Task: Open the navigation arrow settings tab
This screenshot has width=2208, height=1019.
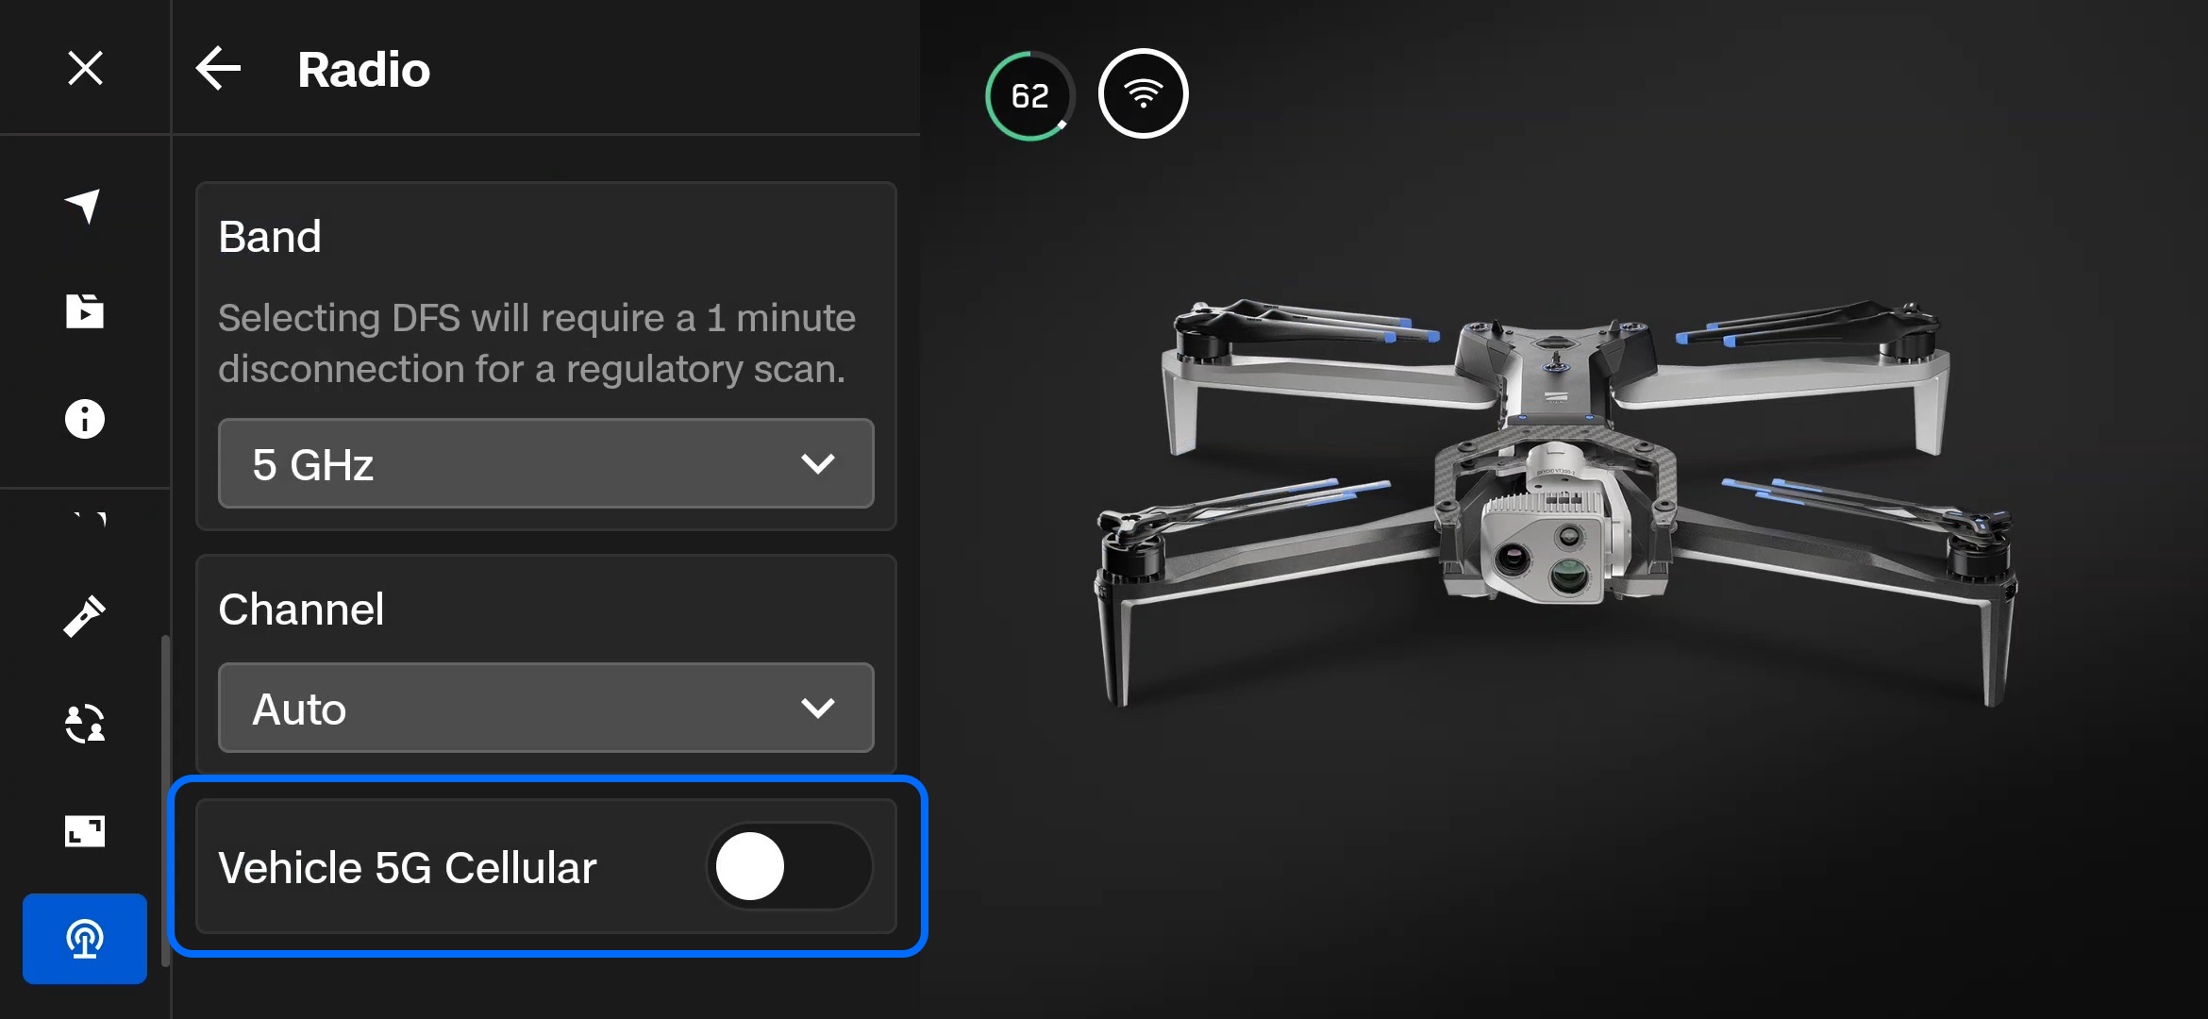Action: click(84, 205)
